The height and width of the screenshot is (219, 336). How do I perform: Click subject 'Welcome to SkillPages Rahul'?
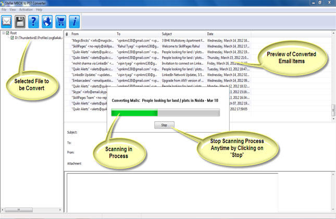[x=181, y=46]
